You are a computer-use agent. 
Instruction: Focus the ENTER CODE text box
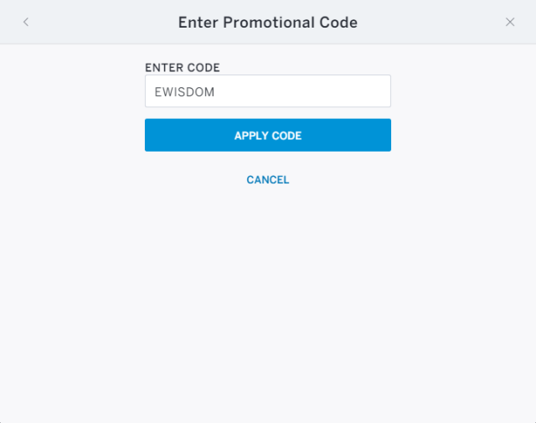pos(268,91)
